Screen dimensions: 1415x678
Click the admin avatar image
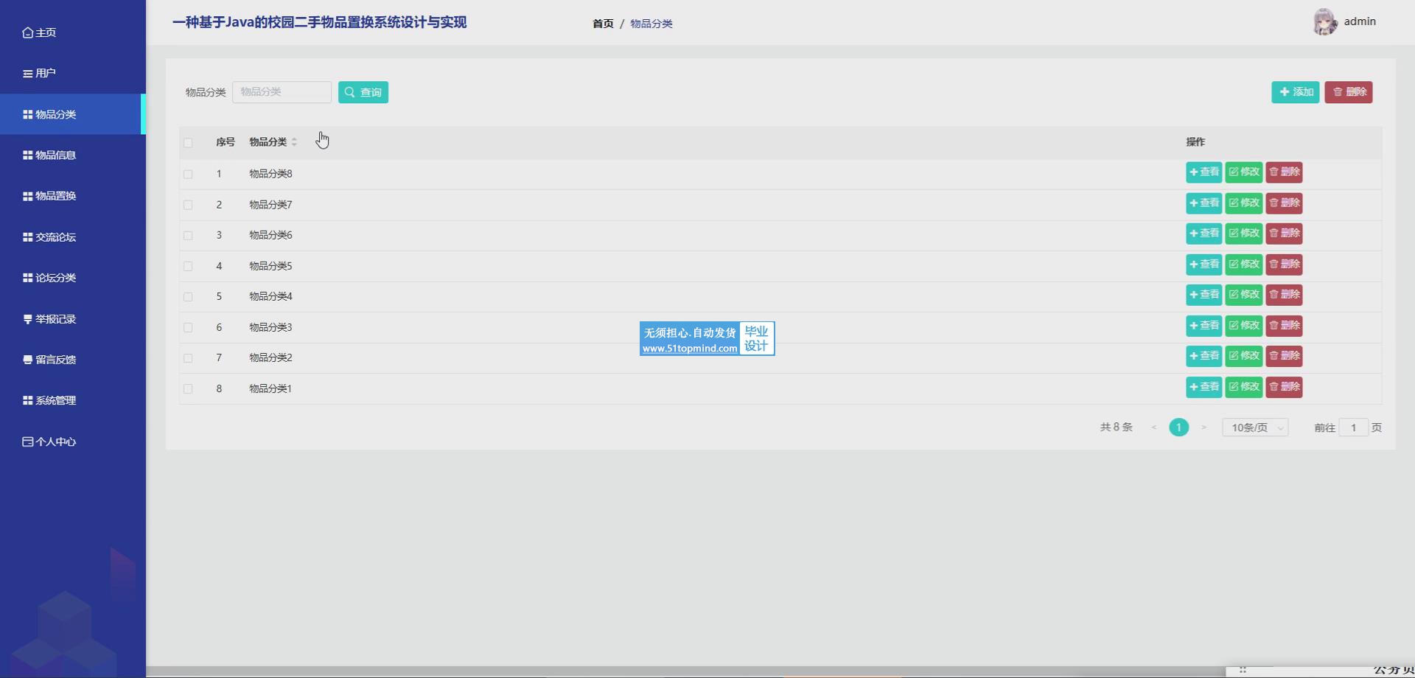click(x=1324, y=22)
